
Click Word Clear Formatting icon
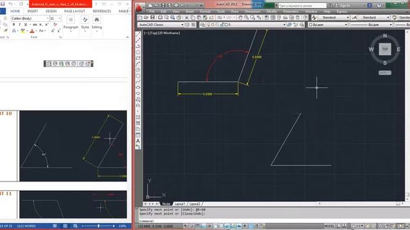(x=55, y=24)
